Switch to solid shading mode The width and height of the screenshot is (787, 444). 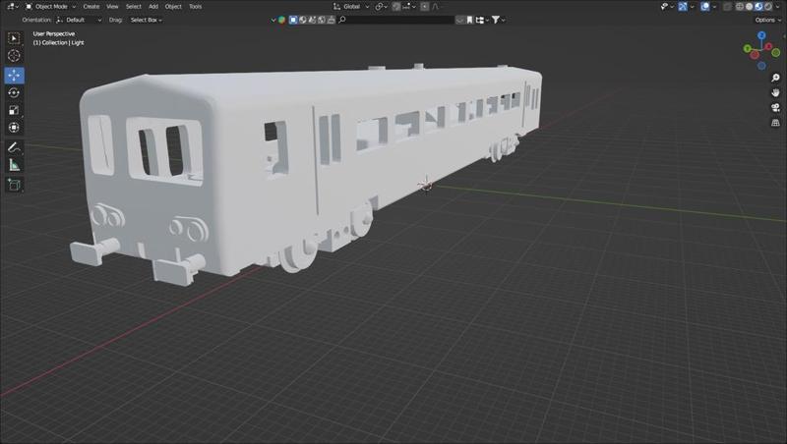pyautogui.click(x=750, y=7)
